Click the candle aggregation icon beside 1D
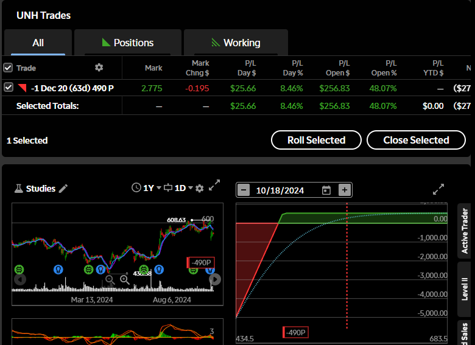 168,187
